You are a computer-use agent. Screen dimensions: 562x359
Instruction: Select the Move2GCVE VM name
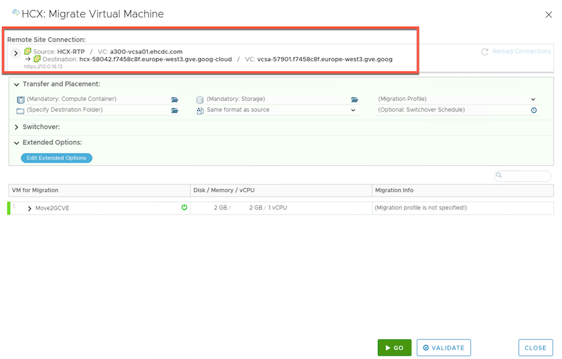52,208
